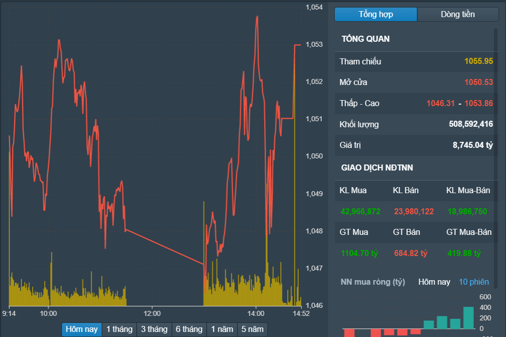Switch chart range to 1 tháng

tap(119, 329)
